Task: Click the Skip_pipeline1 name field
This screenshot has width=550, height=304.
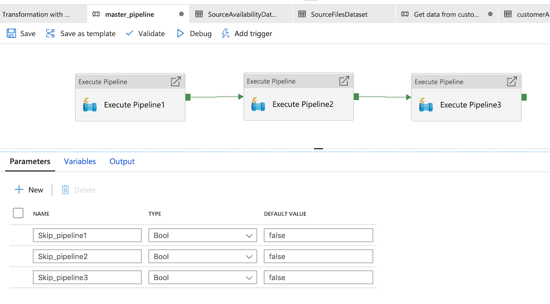Action: (x=88, y=235)
